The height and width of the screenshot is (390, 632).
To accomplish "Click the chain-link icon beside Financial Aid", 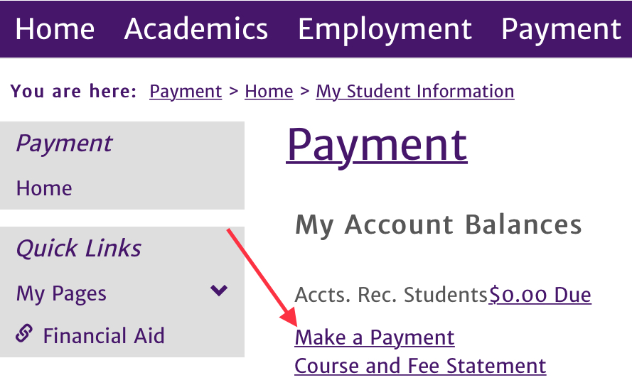I will [25, 333].
